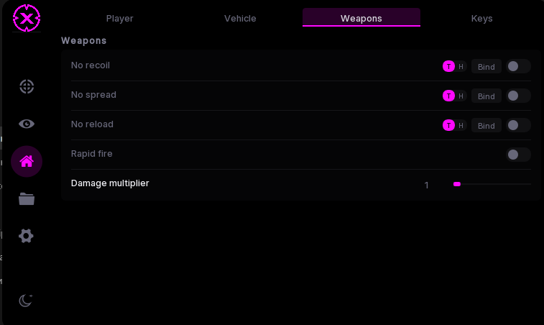
Task: Open the eye visuals sidebar section
Action: pos(27,124)
